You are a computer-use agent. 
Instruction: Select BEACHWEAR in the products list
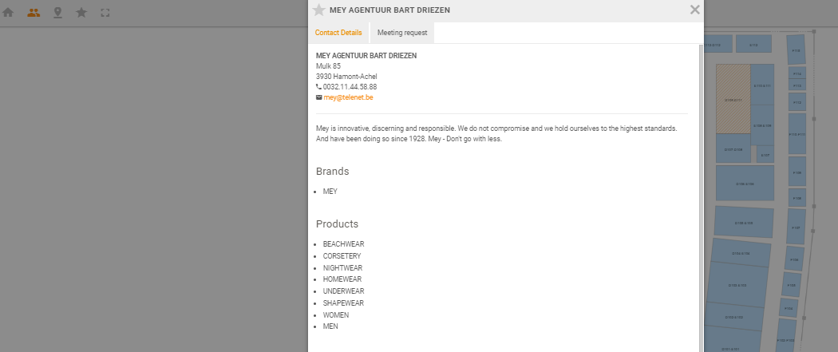pyautogui.click(x=344, y=244)
